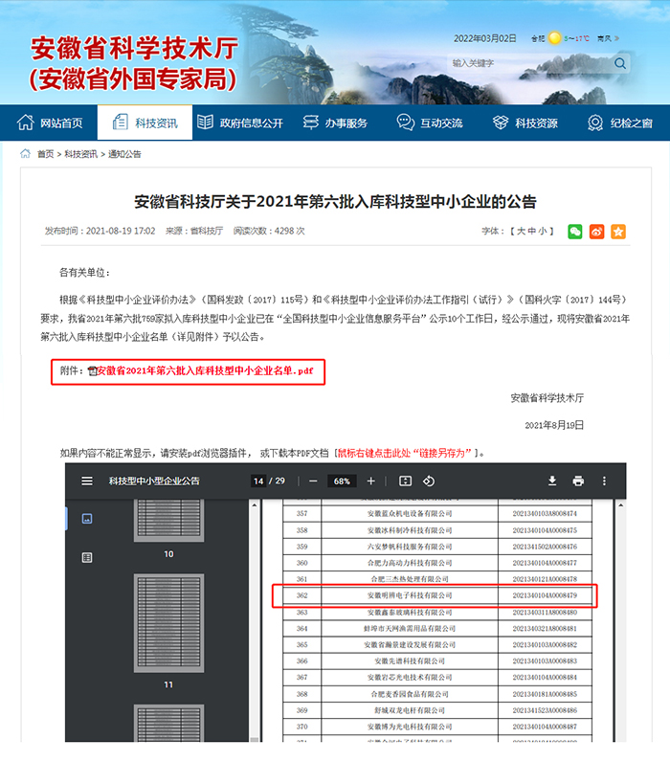Open the attached 2021年第六批 PDF link
The image size is (670, 761).
click(x=204, y=370)
